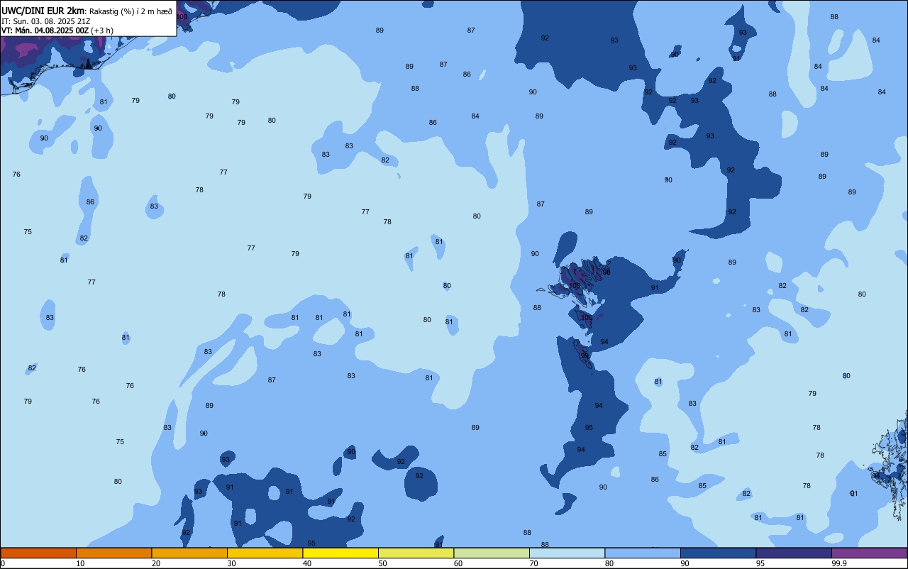
Task: Click the "60" legend scale label
Action: click(458, 563)
